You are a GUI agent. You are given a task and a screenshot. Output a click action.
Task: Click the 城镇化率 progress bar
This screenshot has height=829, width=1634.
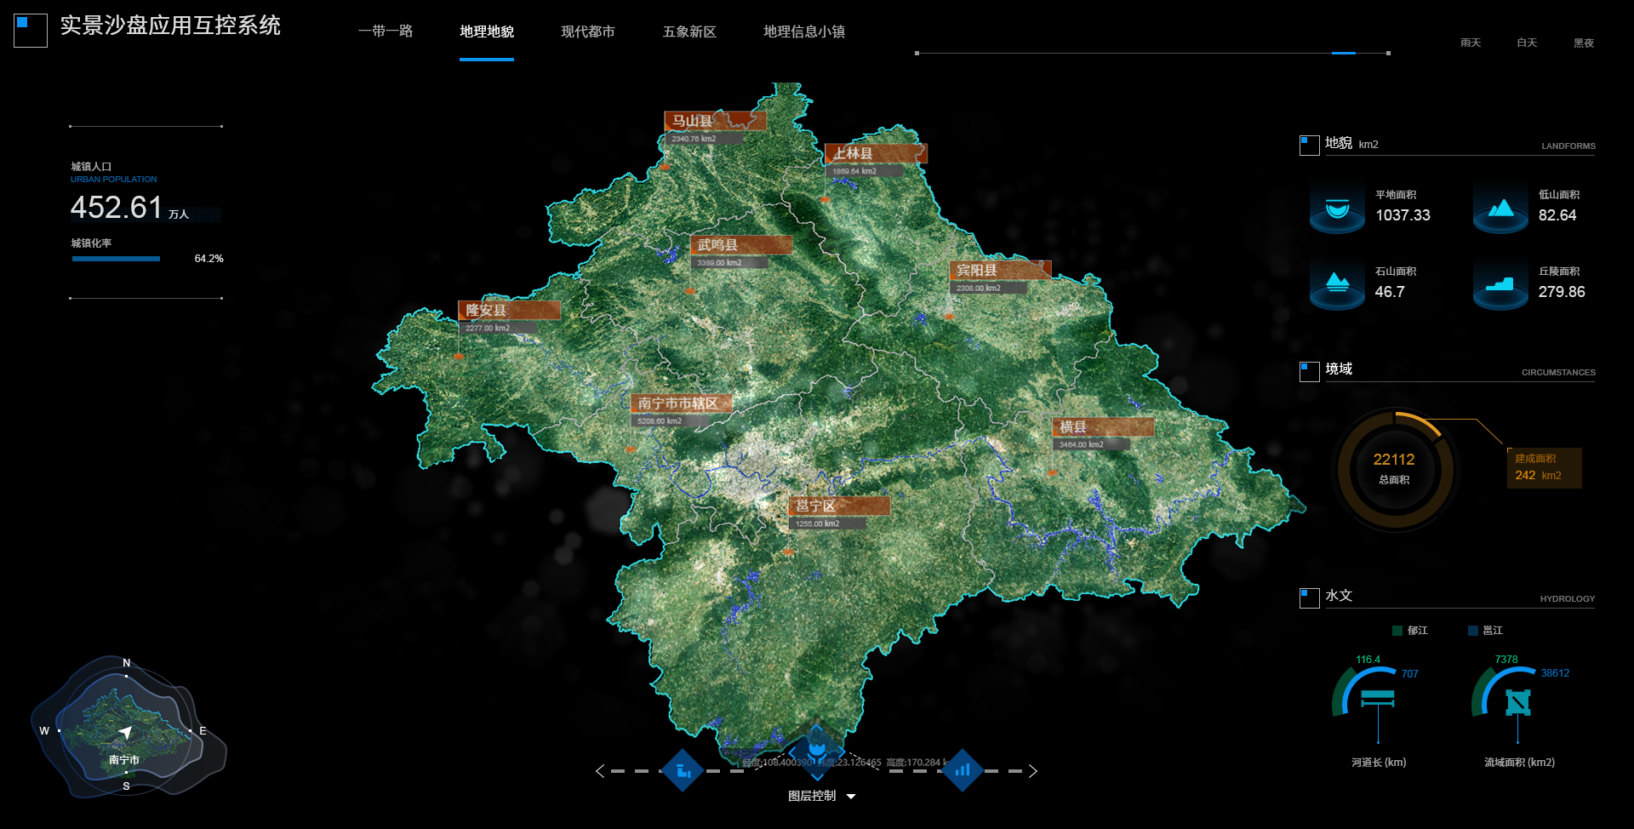tap(117, 259)
